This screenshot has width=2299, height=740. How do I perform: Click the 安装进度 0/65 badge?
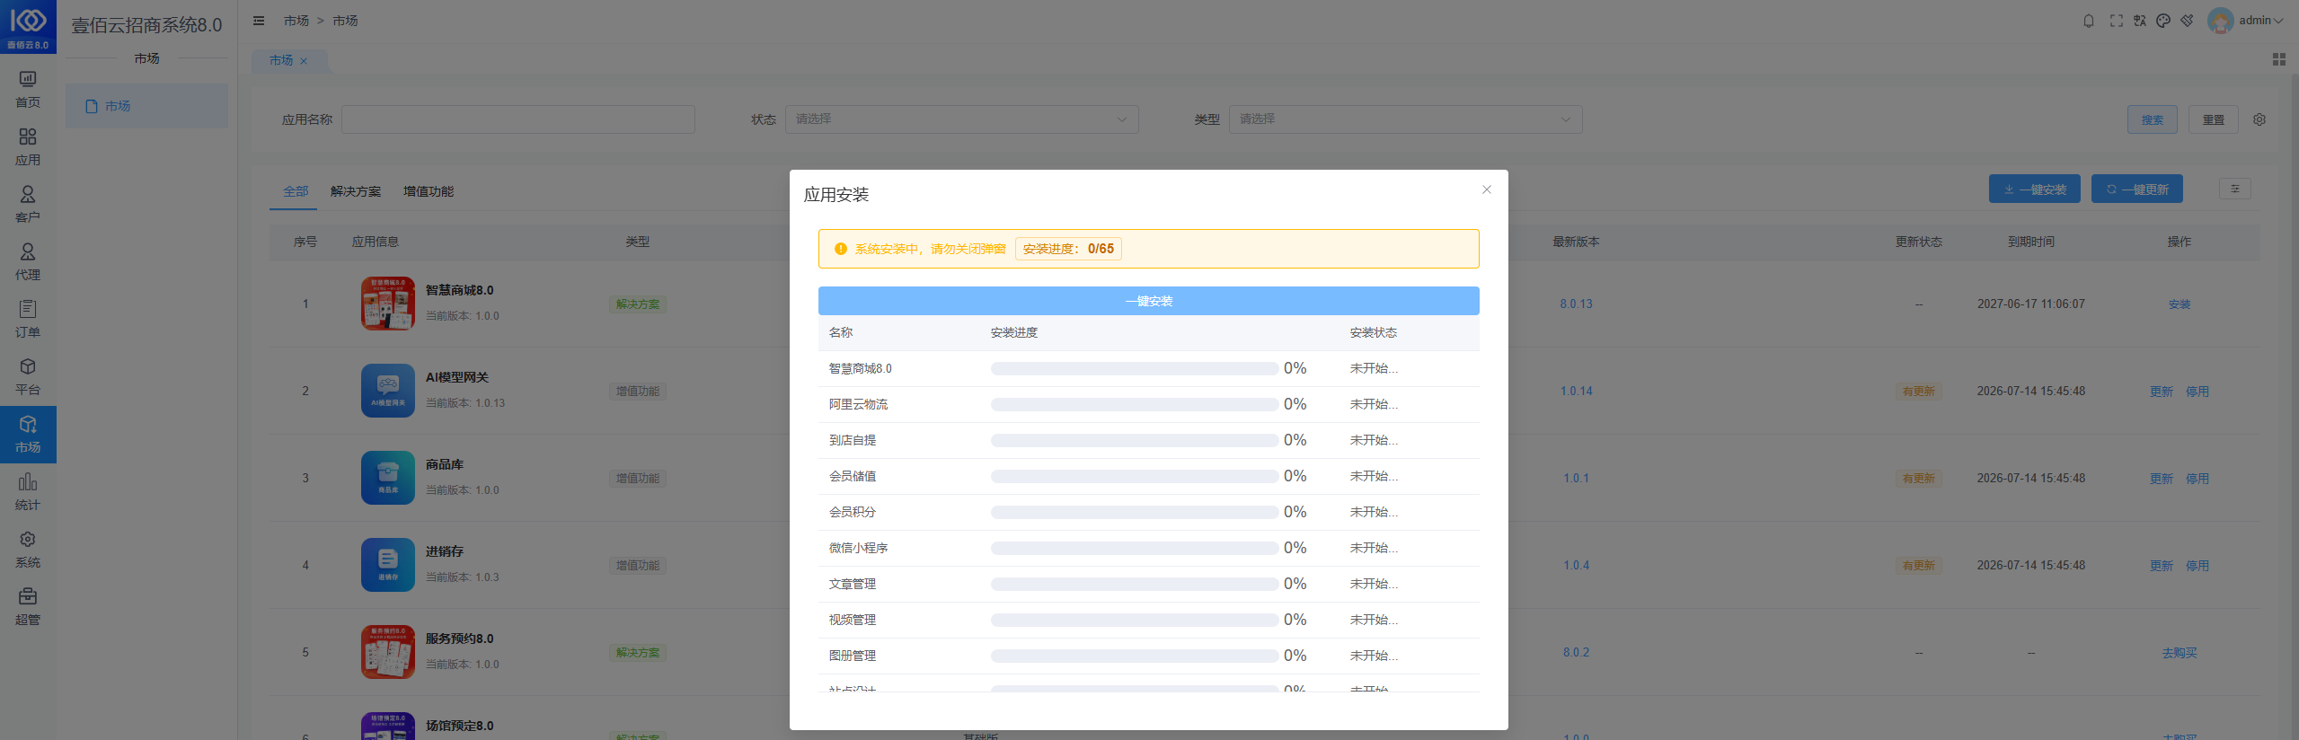tap(1068, 249)
